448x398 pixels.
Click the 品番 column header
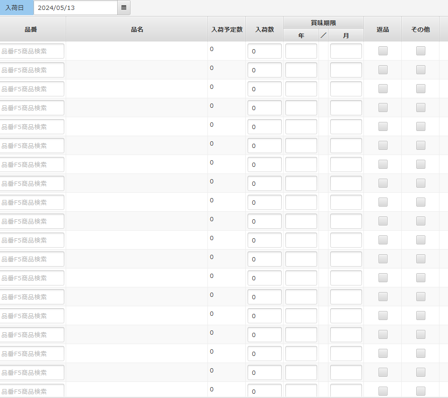click(x=31, y=29)
